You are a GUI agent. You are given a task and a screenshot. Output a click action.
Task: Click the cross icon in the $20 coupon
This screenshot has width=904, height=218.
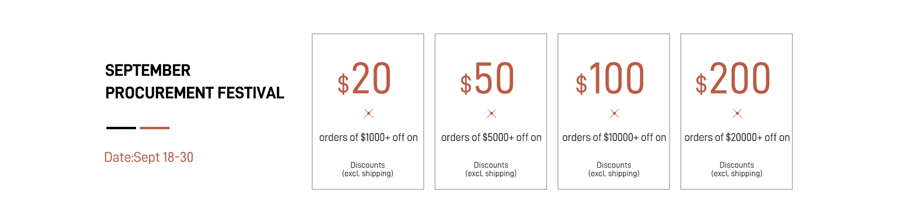coord(369,113)
